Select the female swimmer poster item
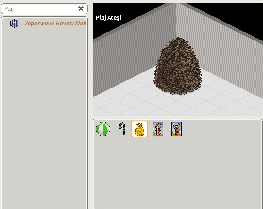Viewport: 263px width, 209px height. point(158,129)
